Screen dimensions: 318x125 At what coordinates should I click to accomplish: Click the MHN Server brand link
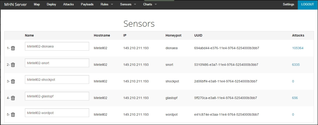(15, 4)
